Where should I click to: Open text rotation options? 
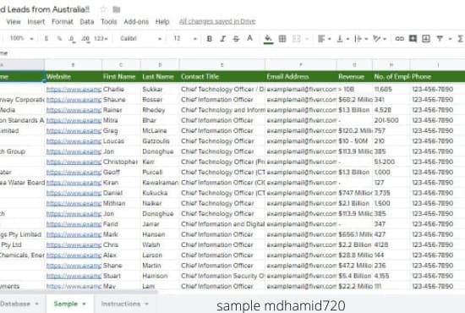point(380,39)
